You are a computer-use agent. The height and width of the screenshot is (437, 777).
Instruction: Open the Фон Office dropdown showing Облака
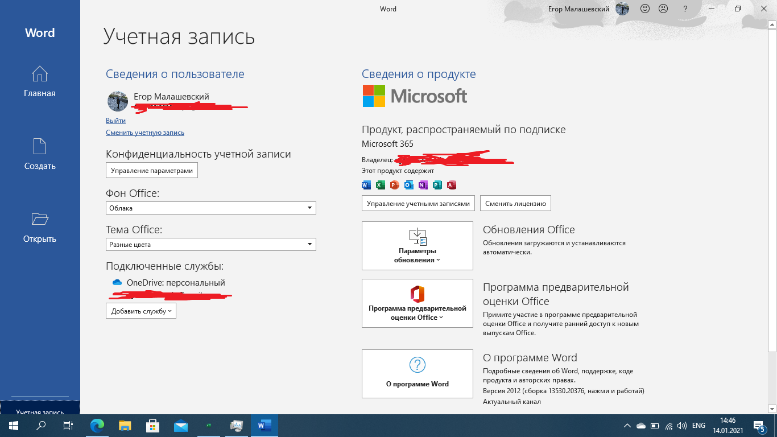211,208
